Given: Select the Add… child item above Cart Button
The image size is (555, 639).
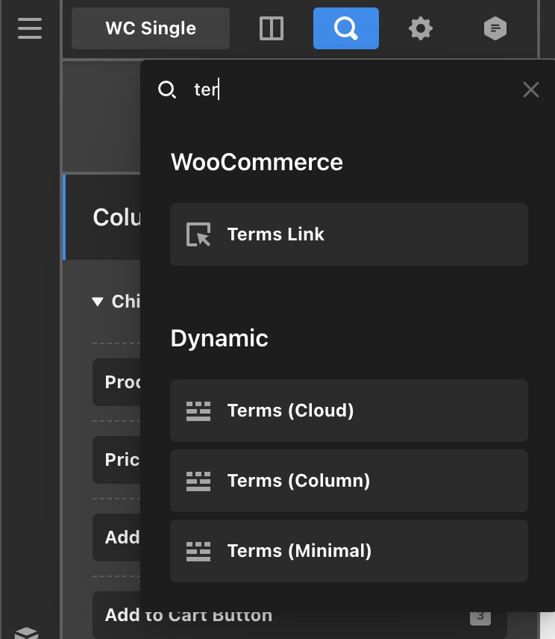Looking at the screenshot, I should coord(116,537).
